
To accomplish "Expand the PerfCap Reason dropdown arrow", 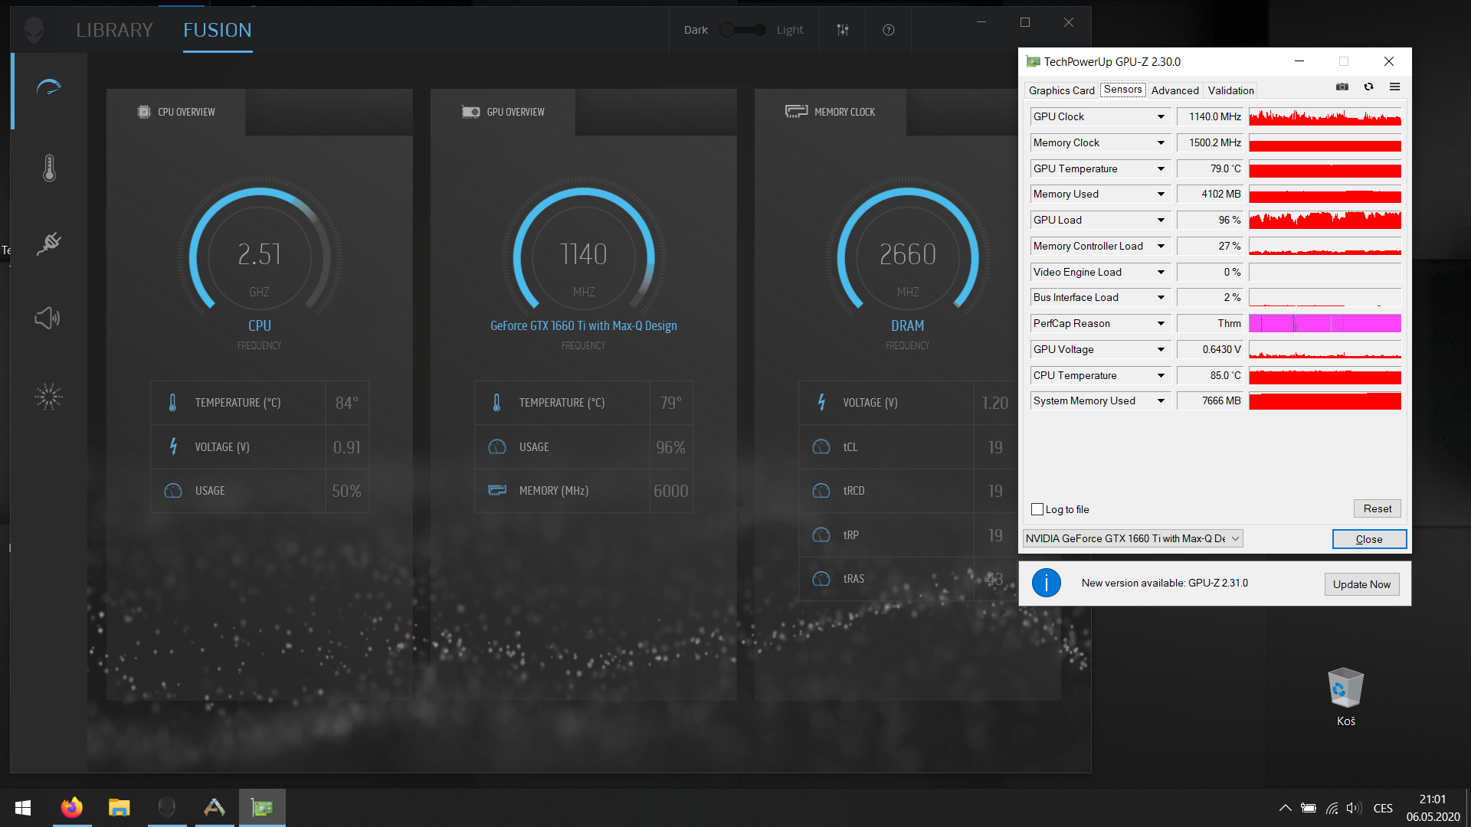I will [x=1161, y=324].
